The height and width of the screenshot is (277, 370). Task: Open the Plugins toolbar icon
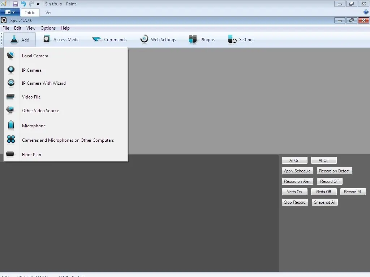(x=193, y=39)
